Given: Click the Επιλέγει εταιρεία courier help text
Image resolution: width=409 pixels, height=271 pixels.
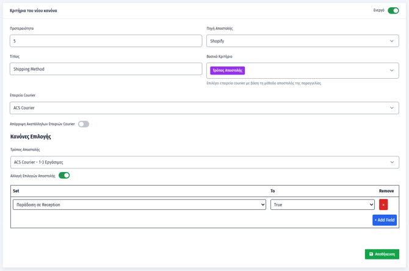Looking at the screenshot, I should click(x=264, y=83).
